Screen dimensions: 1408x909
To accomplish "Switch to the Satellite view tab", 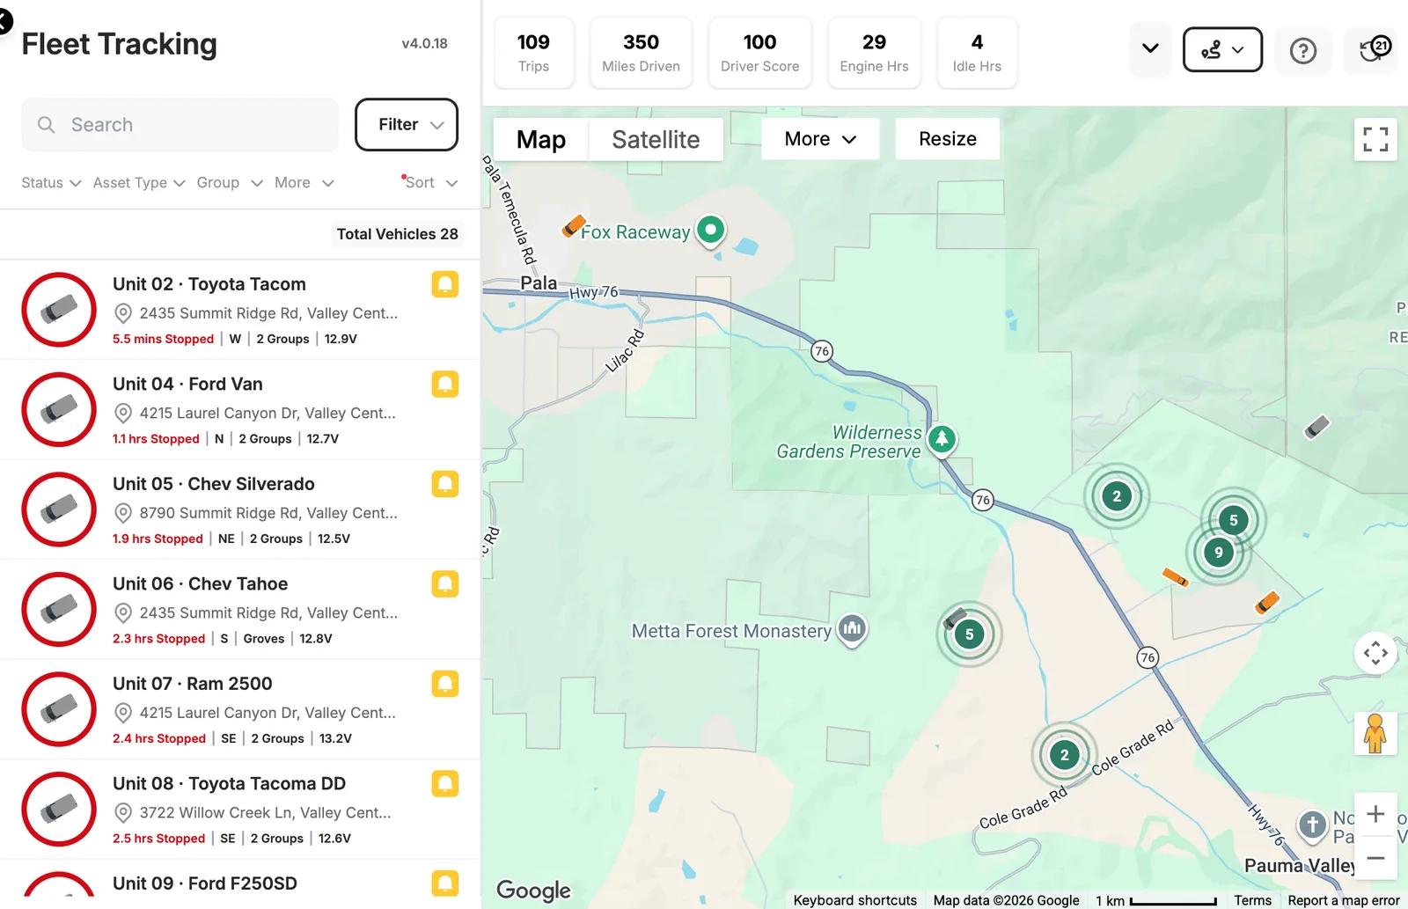I will click(656, 139).
